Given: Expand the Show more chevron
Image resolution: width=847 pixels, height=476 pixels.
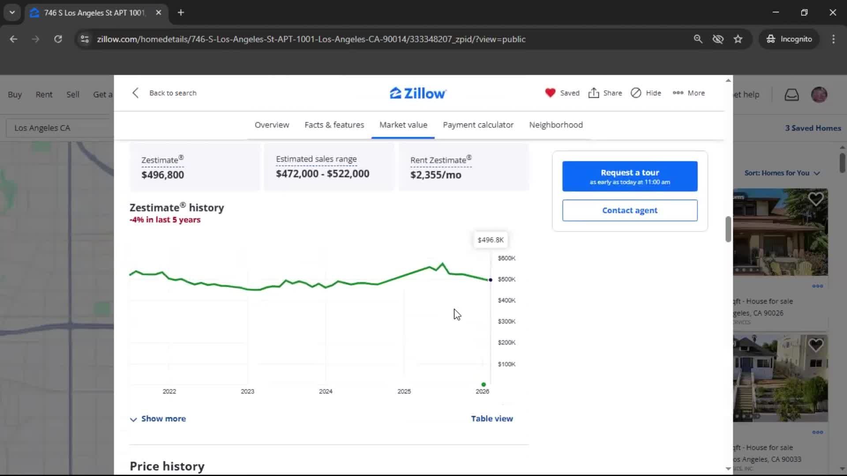Looking at the screenshot, I should tap(133, 419).
